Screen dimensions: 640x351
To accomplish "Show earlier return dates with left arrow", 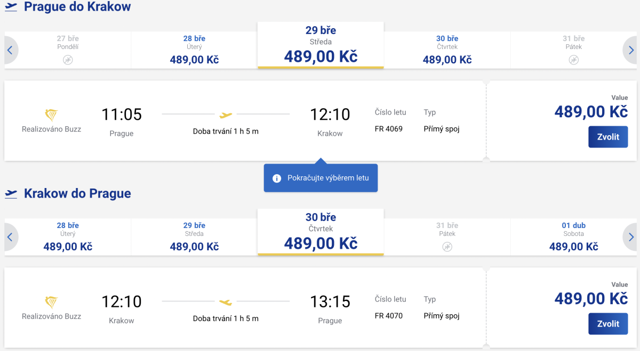I will [x=10, y=237].
